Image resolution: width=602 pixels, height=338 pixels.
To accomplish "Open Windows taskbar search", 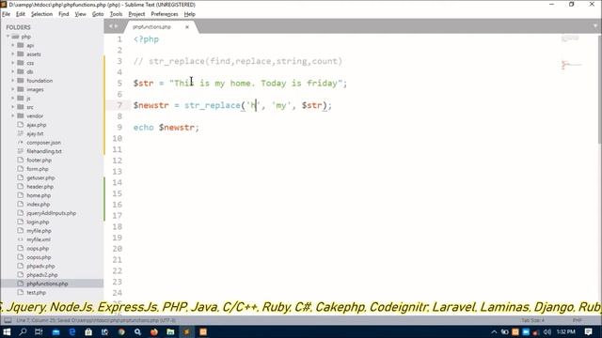I will pos(23,331).
